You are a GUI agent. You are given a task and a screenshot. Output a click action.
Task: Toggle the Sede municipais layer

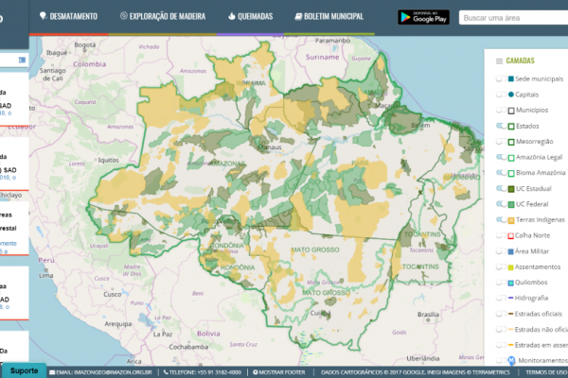[500, 78]
